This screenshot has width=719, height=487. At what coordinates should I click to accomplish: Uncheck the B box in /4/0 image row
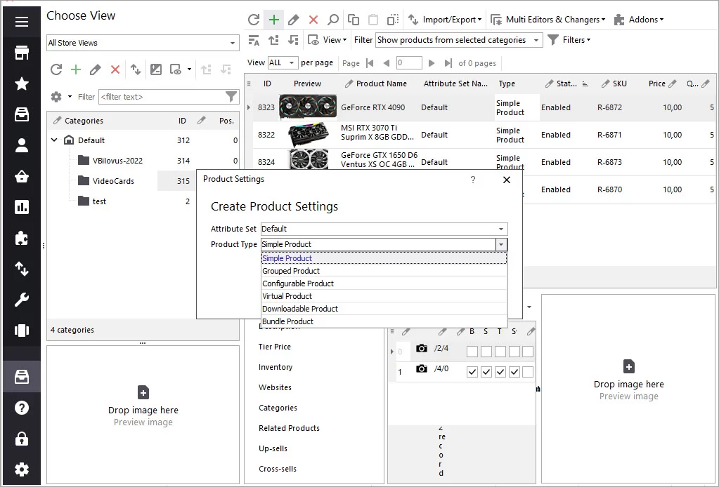(x=472, y=372)
